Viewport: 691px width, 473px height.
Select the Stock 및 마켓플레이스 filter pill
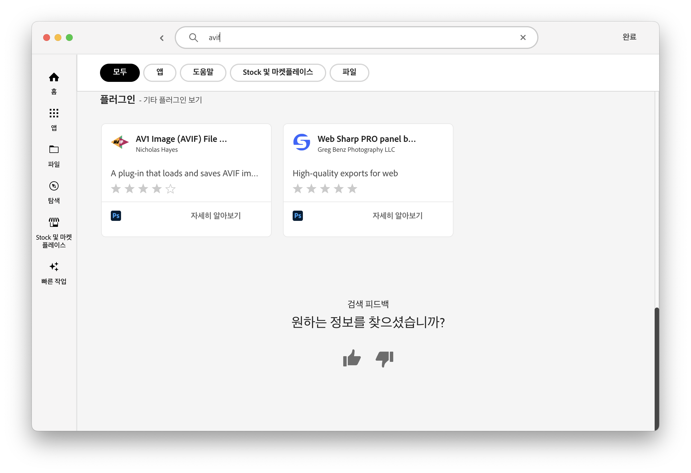pyautogui.click(x=278, y=72)
